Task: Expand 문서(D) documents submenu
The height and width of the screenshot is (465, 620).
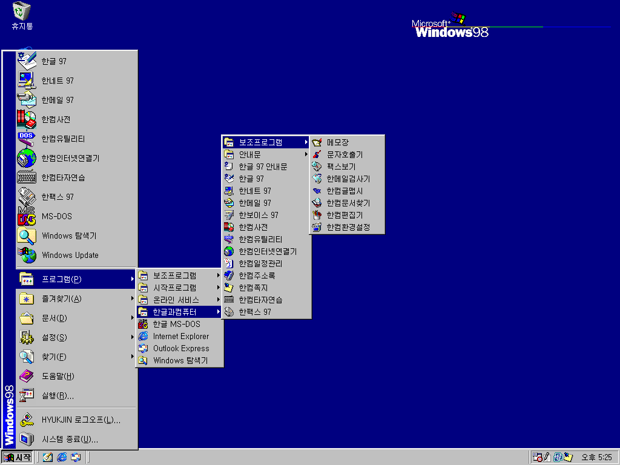Action: (77, 318)
